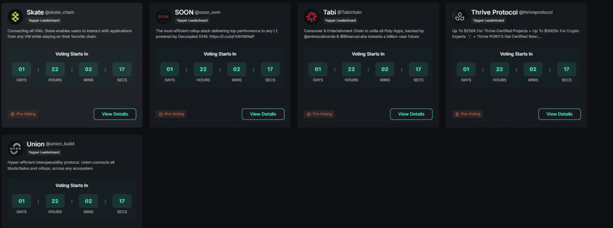Click the SOON project logo icon
613x228 pixels.
[x=163, y=17]
